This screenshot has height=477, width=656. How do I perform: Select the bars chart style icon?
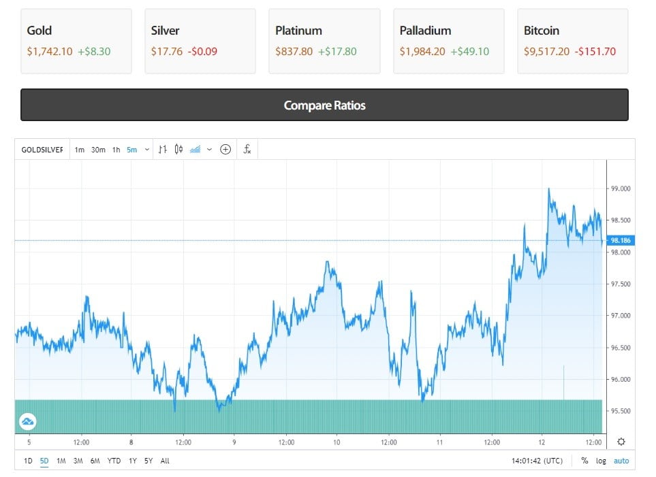point(162,150)
